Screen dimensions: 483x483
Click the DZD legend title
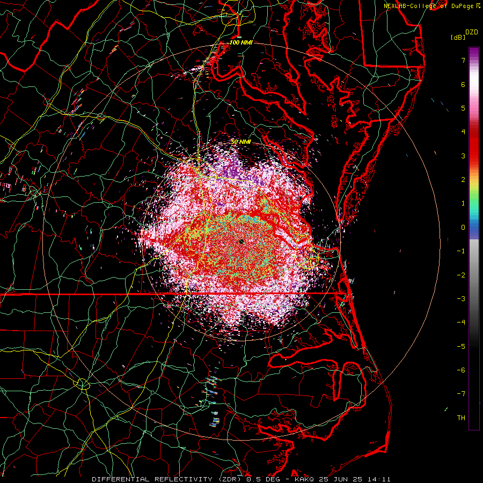[x=472, y=32]
